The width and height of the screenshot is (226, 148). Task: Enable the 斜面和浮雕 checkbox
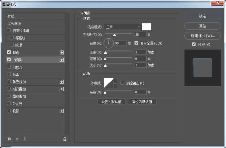click(9, 30)
